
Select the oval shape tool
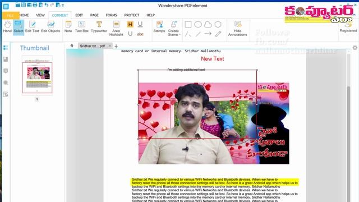coord(198,24)
